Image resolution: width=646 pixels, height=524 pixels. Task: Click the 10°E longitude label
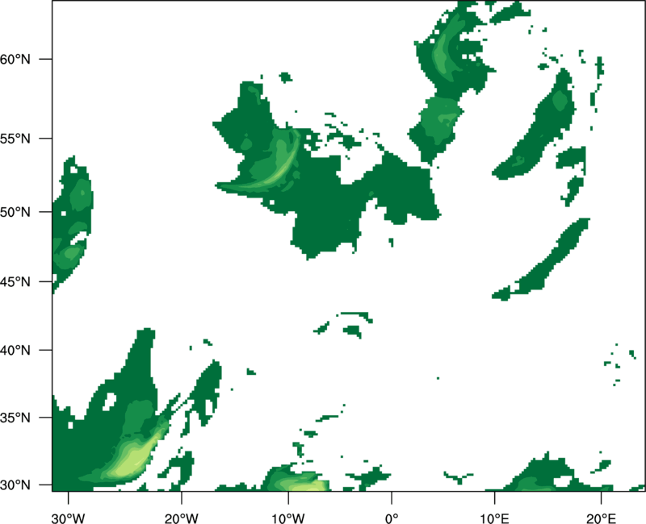coord(494,518)
